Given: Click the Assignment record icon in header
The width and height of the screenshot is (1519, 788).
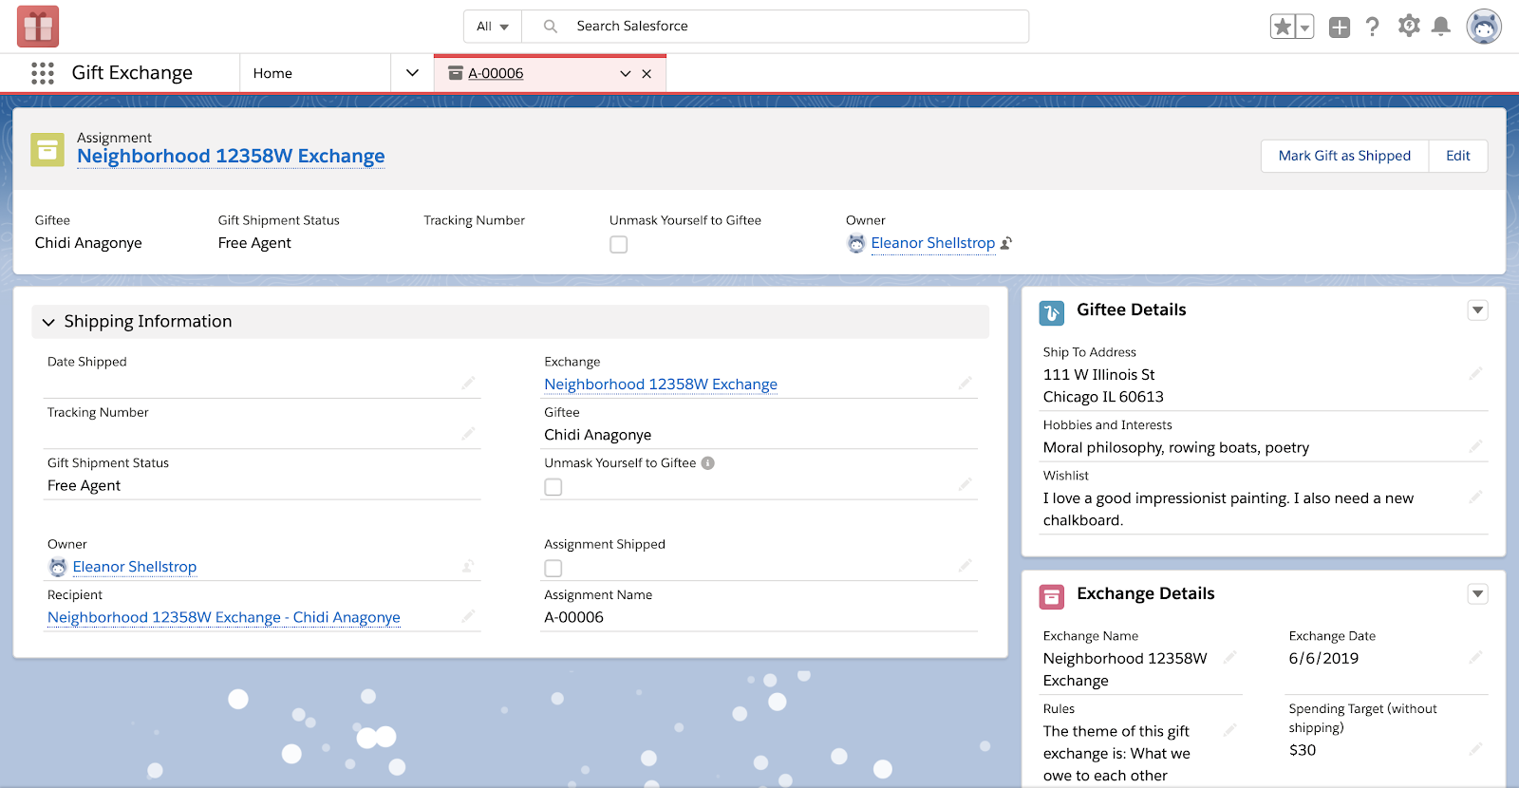Looking at the screenshot, I should click(47, 149).
